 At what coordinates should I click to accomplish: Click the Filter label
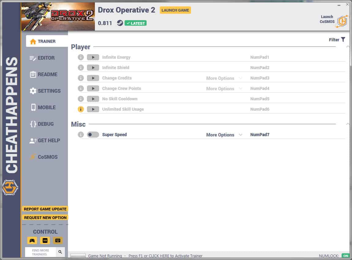[334, 40]
